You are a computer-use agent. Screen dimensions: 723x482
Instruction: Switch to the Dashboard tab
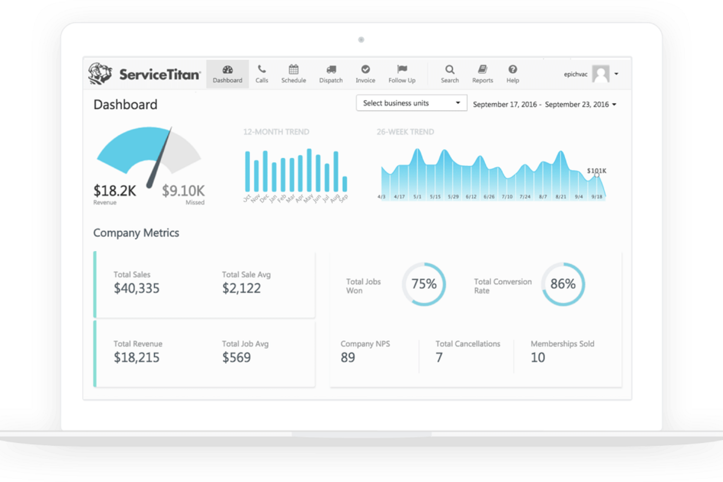(x=227, y=74)
